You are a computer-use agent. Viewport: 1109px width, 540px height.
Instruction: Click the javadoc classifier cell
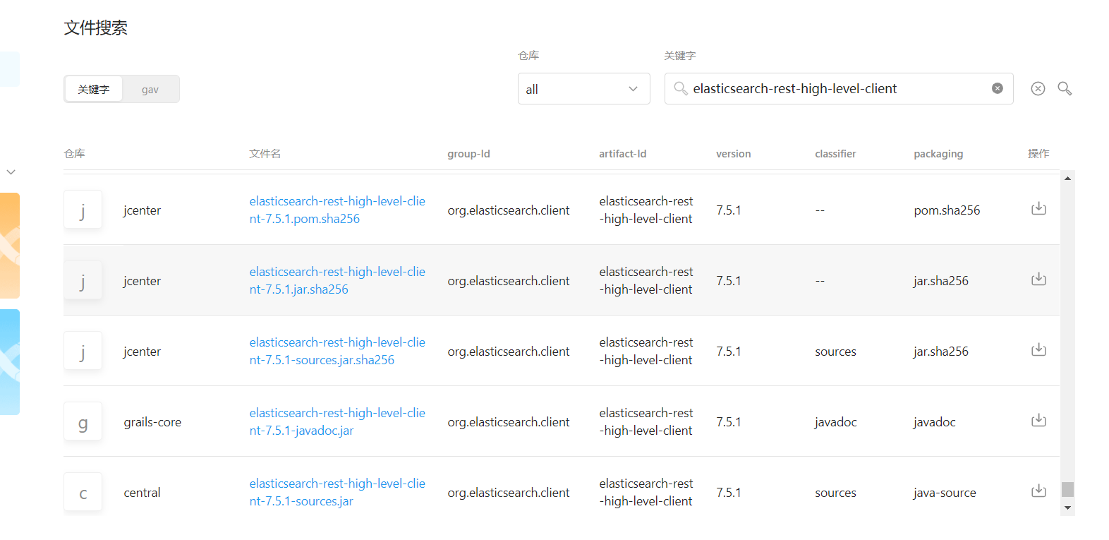(835, 421)
